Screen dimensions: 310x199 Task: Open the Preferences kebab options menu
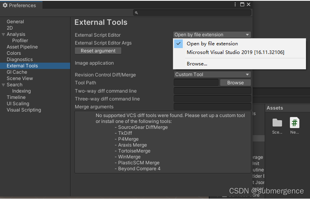click(x=235, y=5)
